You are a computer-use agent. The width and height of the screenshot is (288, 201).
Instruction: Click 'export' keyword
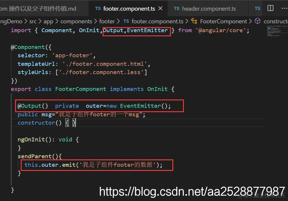pyautogui.click(x=21, y=89)
